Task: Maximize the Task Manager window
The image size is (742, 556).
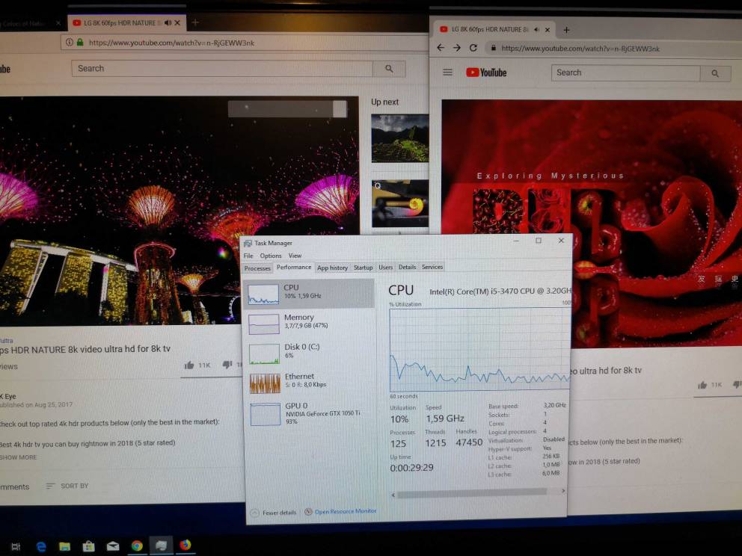Action: pyautogui.click(x=538, y=241)
